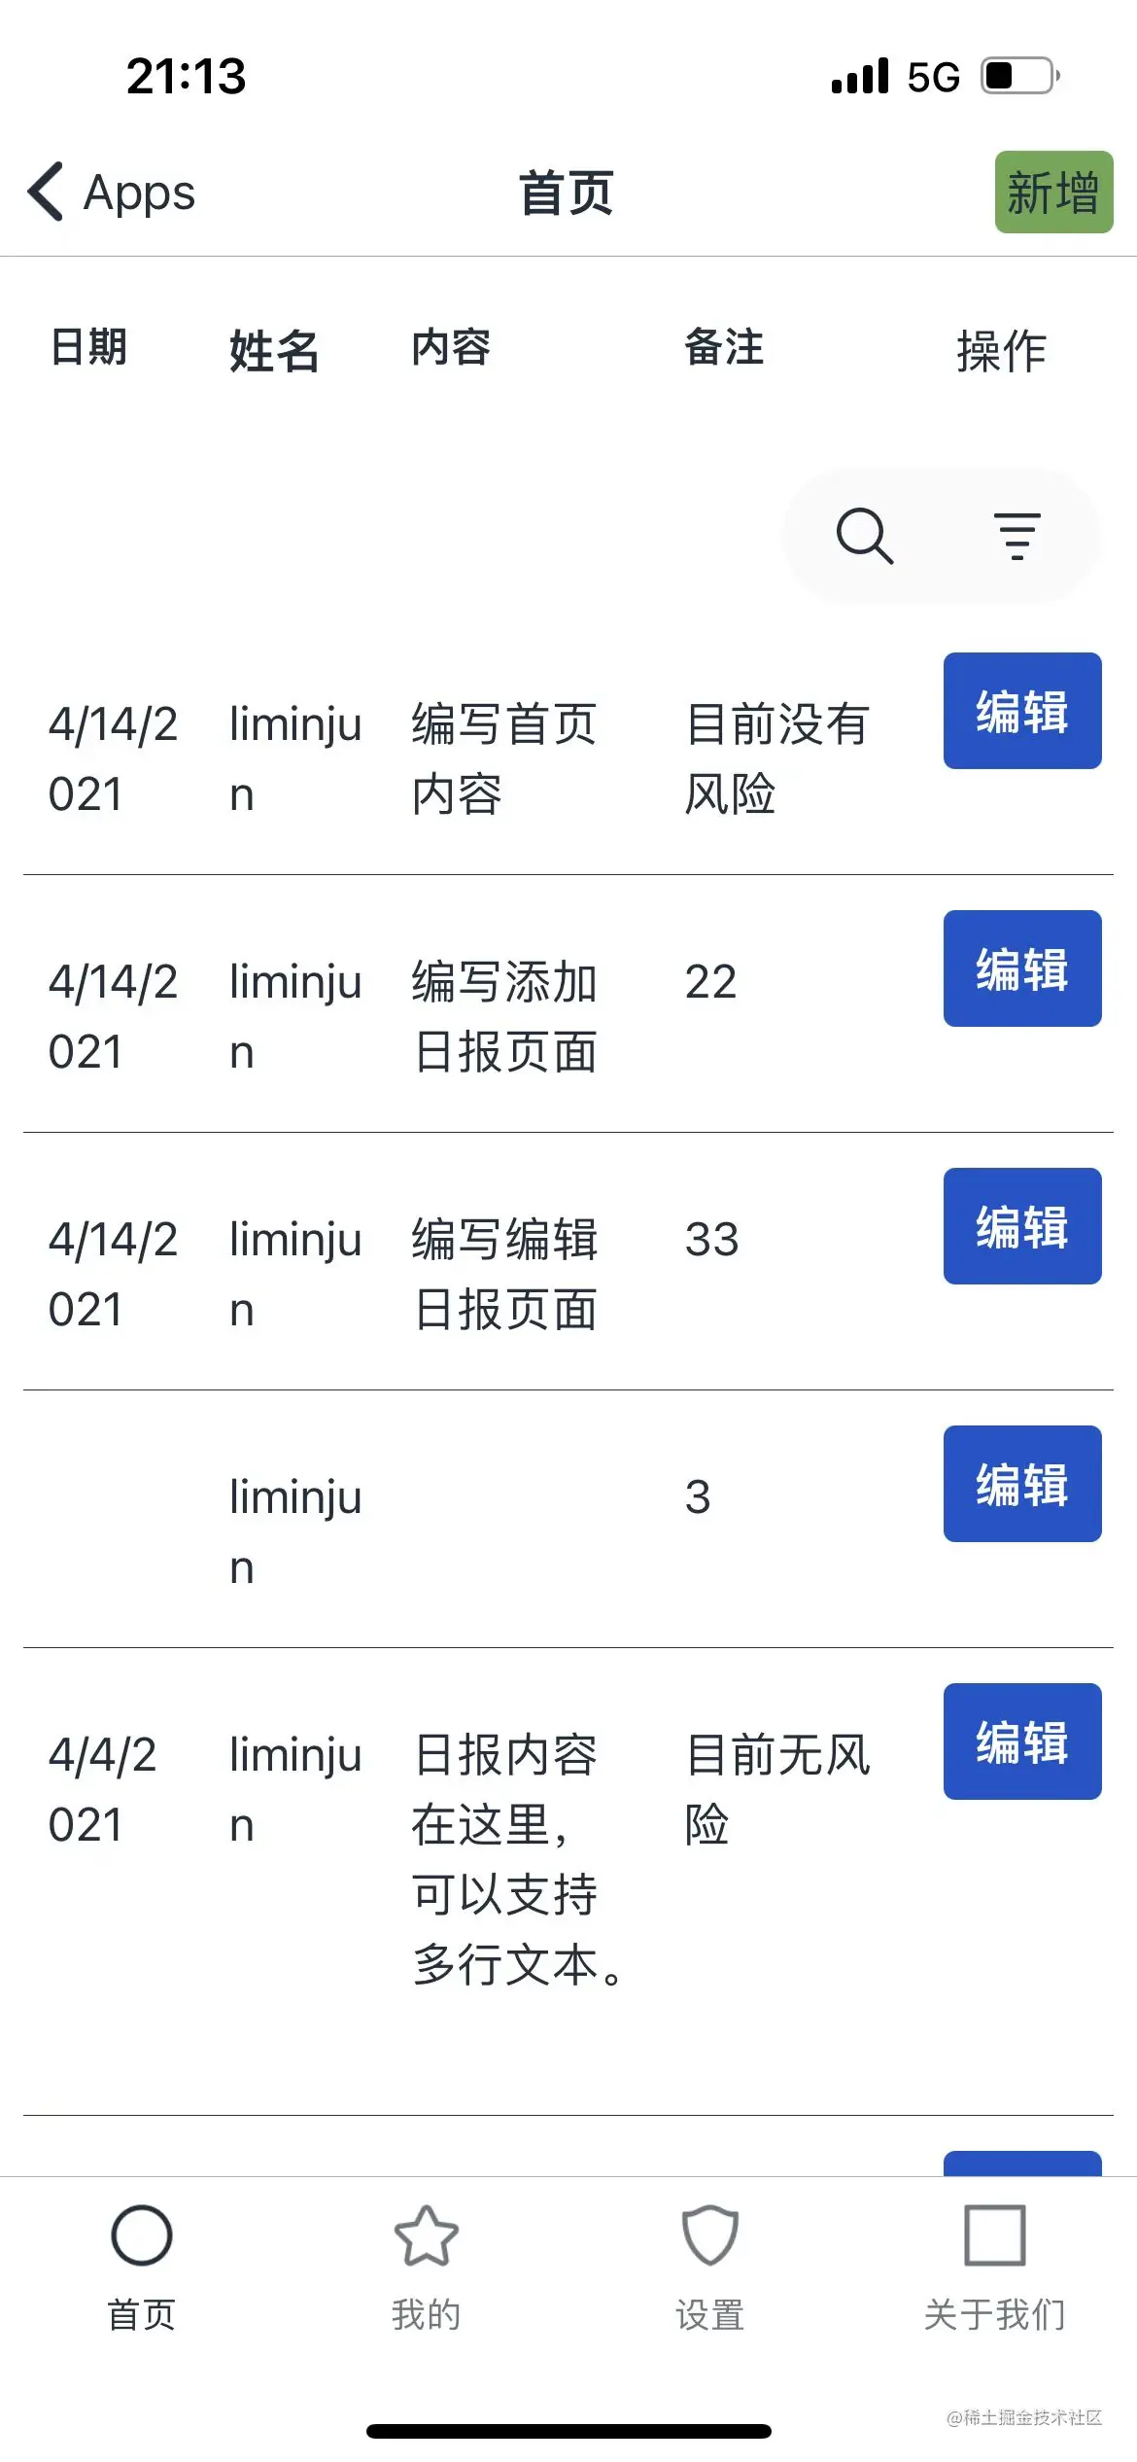Tap the back chevron beside Apps
Viewport: 1137px width, 2462px height.
tap(46, 192)
